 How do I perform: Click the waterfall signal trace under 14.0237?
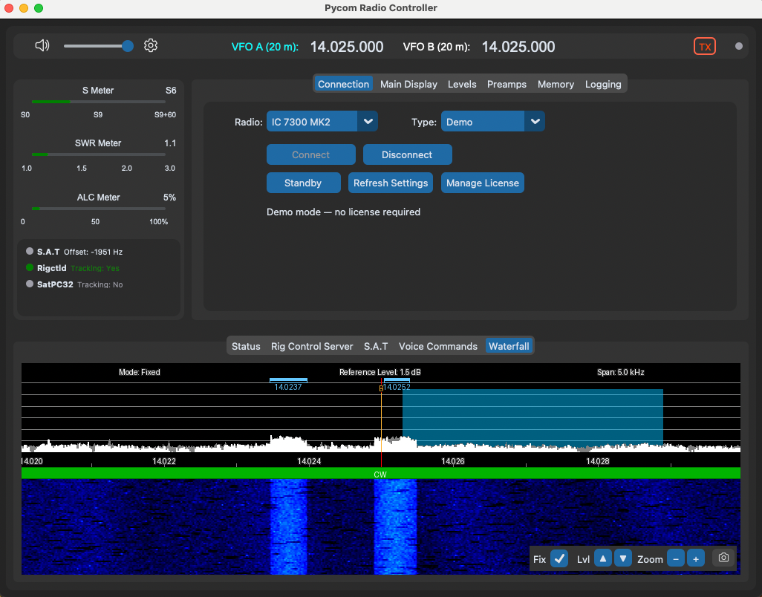click(x=289, y=526)
